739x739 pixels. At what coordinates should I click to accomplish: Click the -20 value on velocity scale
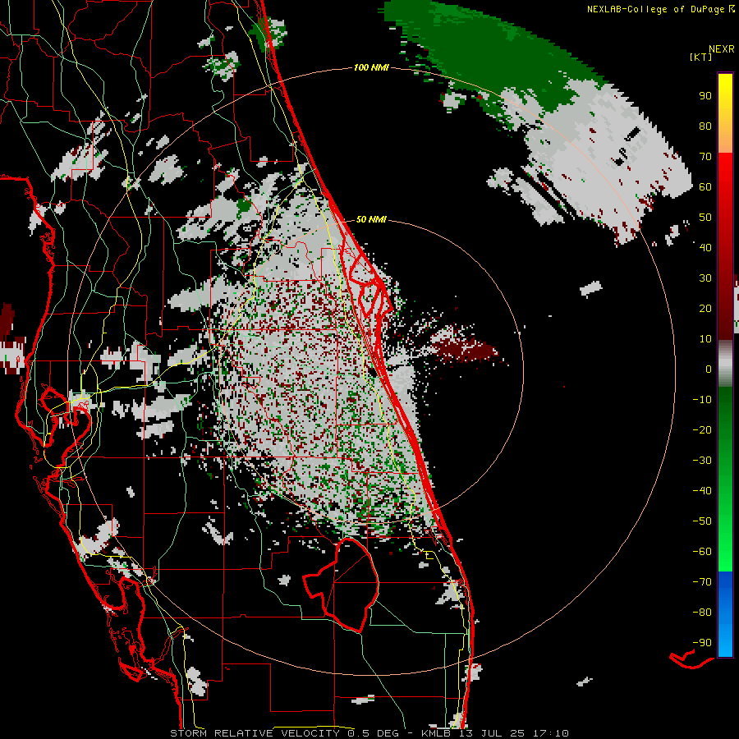702,429
